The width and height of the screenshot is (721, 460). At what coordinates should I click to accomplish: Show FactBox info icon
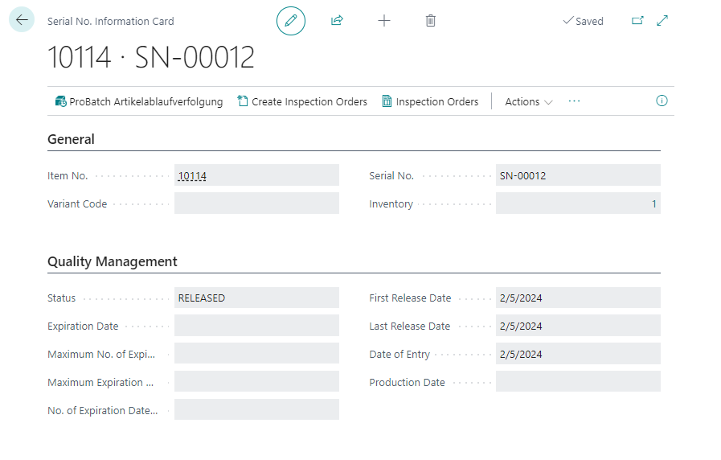coord(662,101)
